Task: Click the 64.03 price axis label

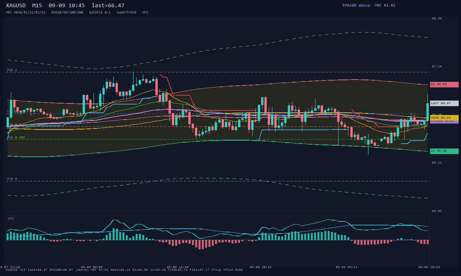Action: (437, 211)
